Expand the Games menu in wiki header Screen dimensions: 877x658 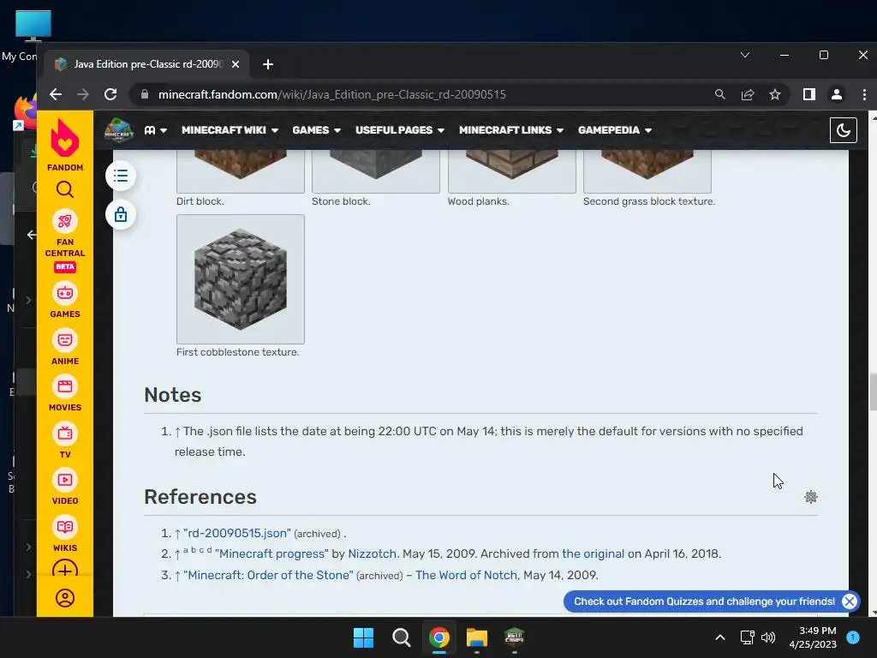coord(317,130)
